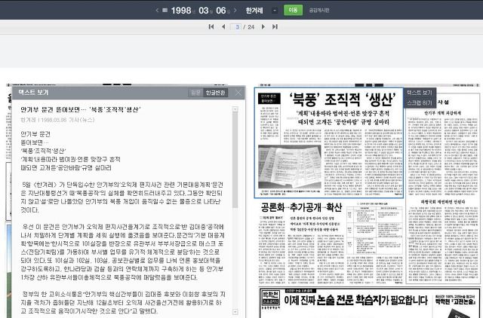Open the 한겨레 newspaper dropdown arrow
483x318 pixels.
(275, 10)
